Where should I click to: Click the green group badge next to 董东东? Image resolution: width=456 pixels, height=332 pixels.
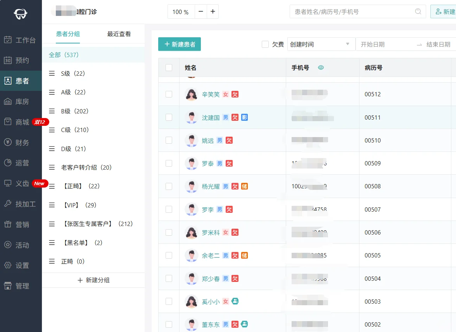click(x=245, y=324)
